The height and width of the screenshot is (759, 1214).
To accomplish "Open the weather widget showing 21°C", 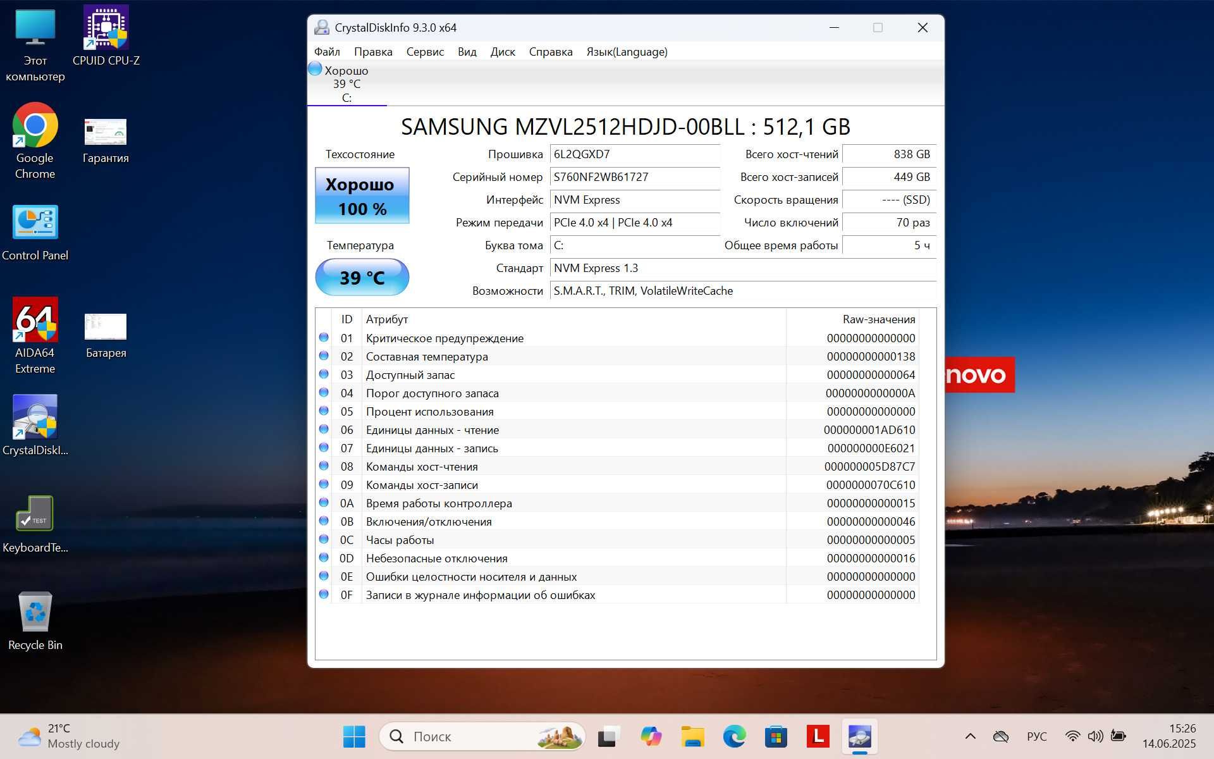I will pos(70,736).
